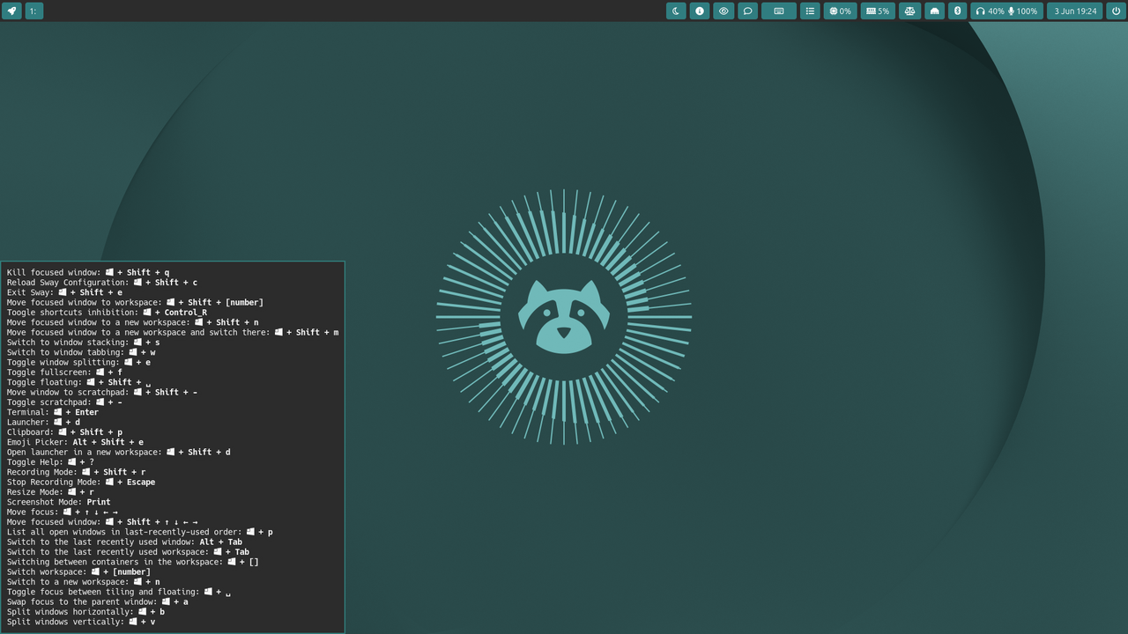This screenshot has height=634, width=1128.
Task: Click the 'Terminal:' shortcut line
Action: (x=53, y=412)
